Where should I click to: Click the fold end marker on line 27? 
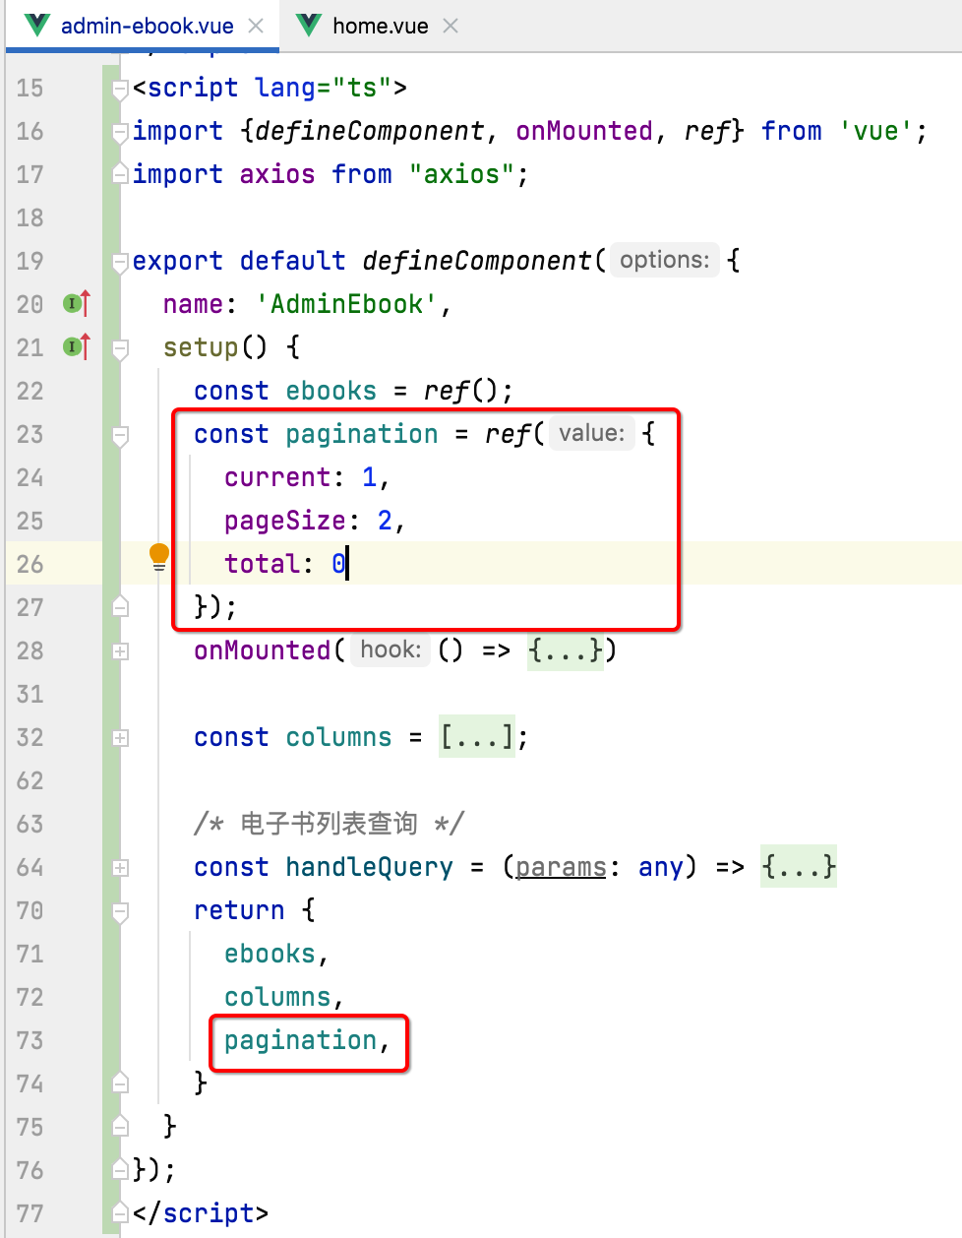click(120, 606)
